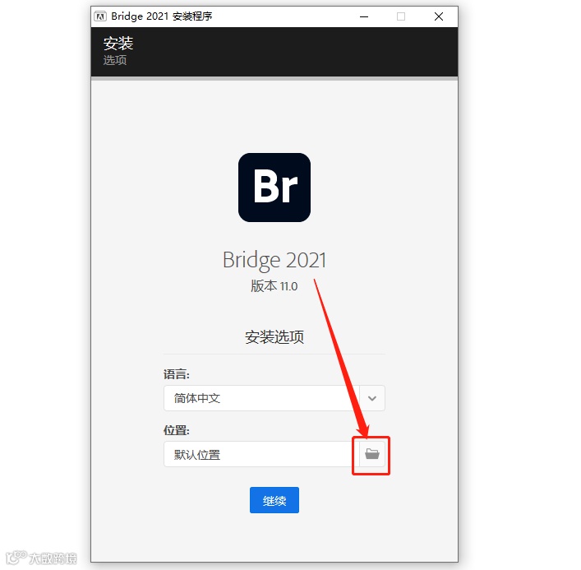Click the 大数跨境 watermark text
The height and width of the screenshot is (570, 581).
point(53,558)
